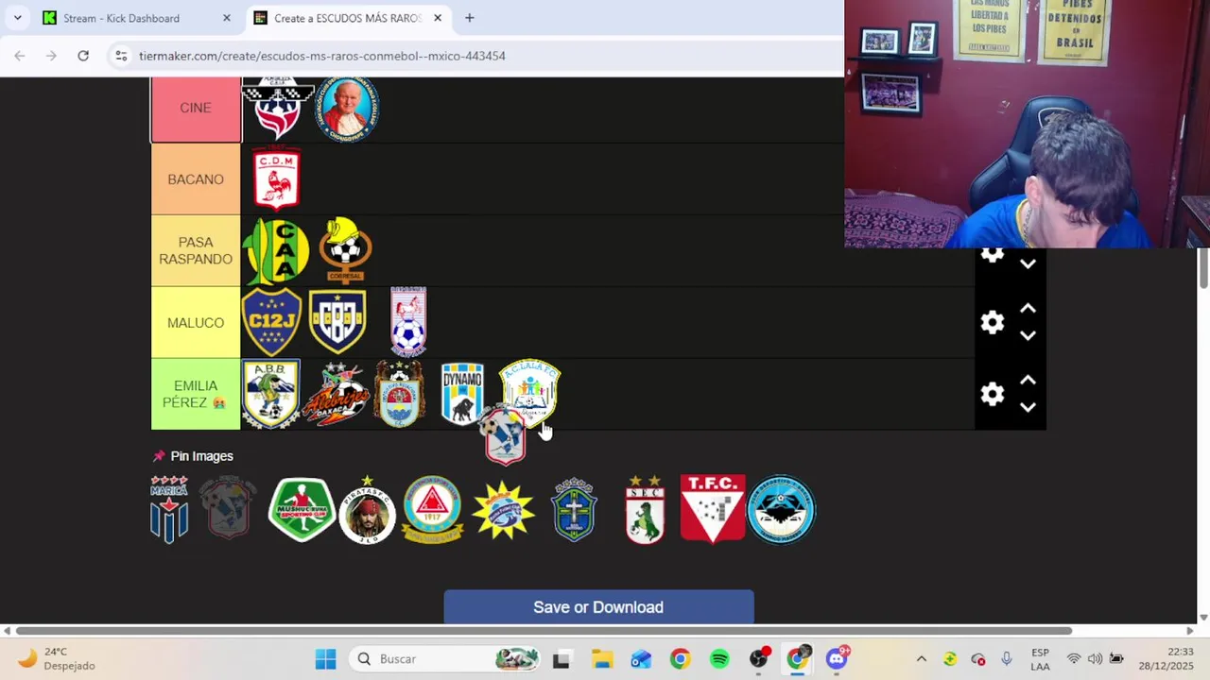Open Chrome tab search dropdown chevron

coord(17,18)
